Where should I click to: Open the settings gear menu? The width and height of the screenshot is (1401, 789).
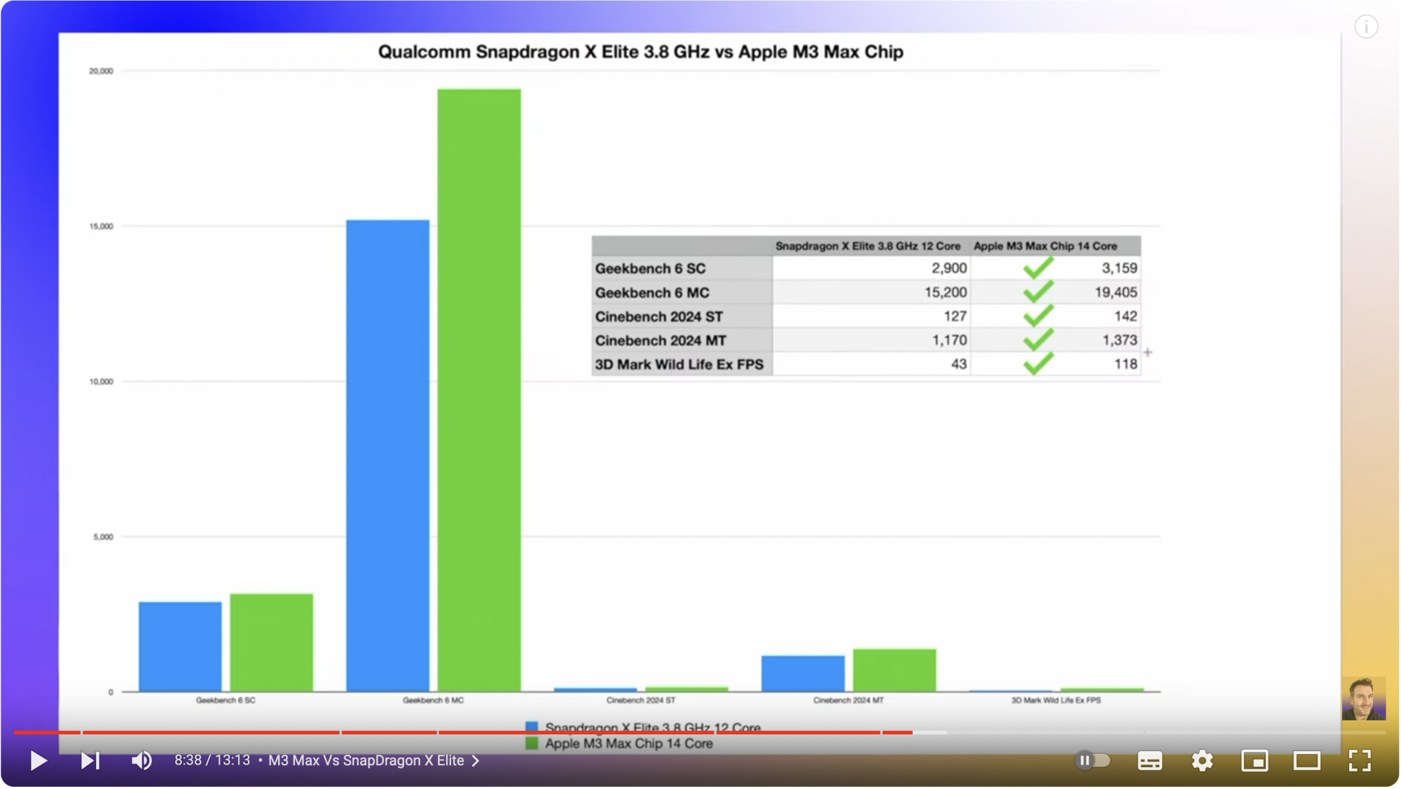1202,761
